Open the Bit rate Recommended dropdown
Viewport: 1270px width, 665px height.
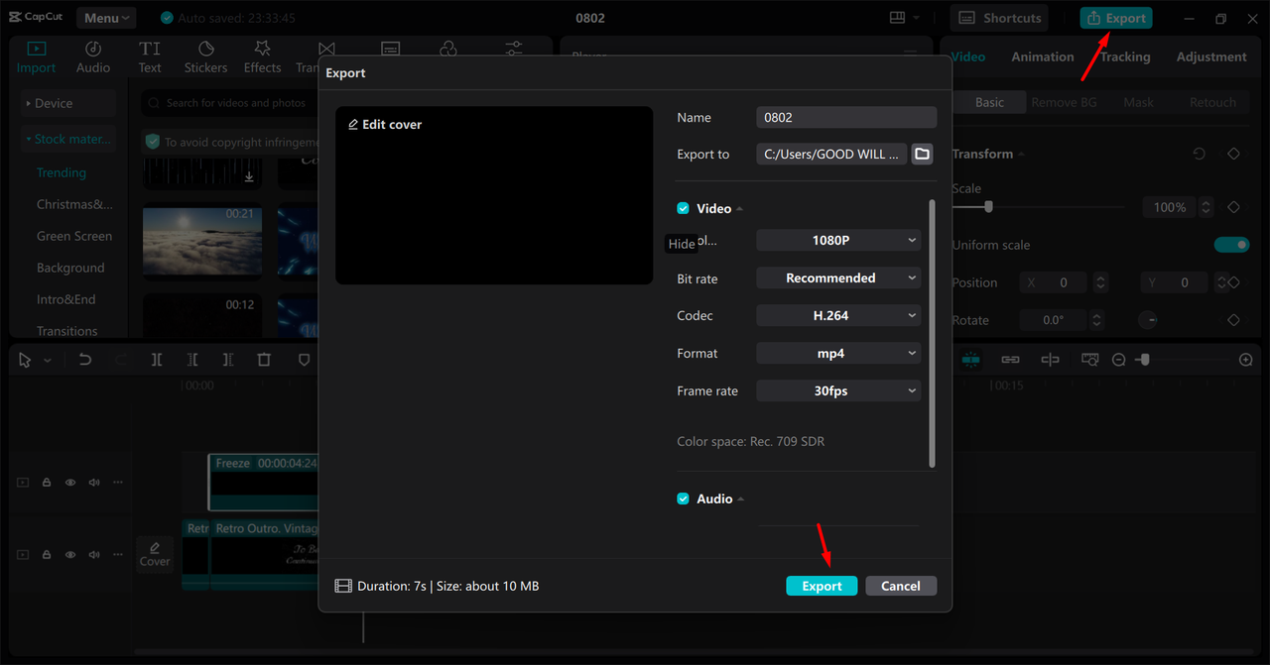coord(838,277)
